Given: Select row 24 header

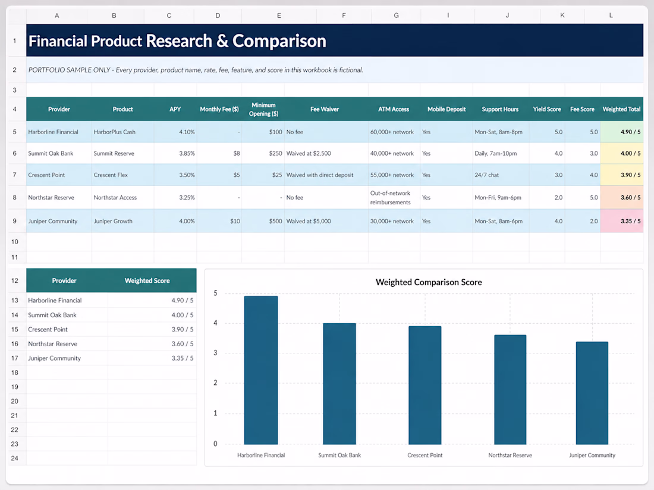Looking at the screenshot, I should click(x=15, y=459).
